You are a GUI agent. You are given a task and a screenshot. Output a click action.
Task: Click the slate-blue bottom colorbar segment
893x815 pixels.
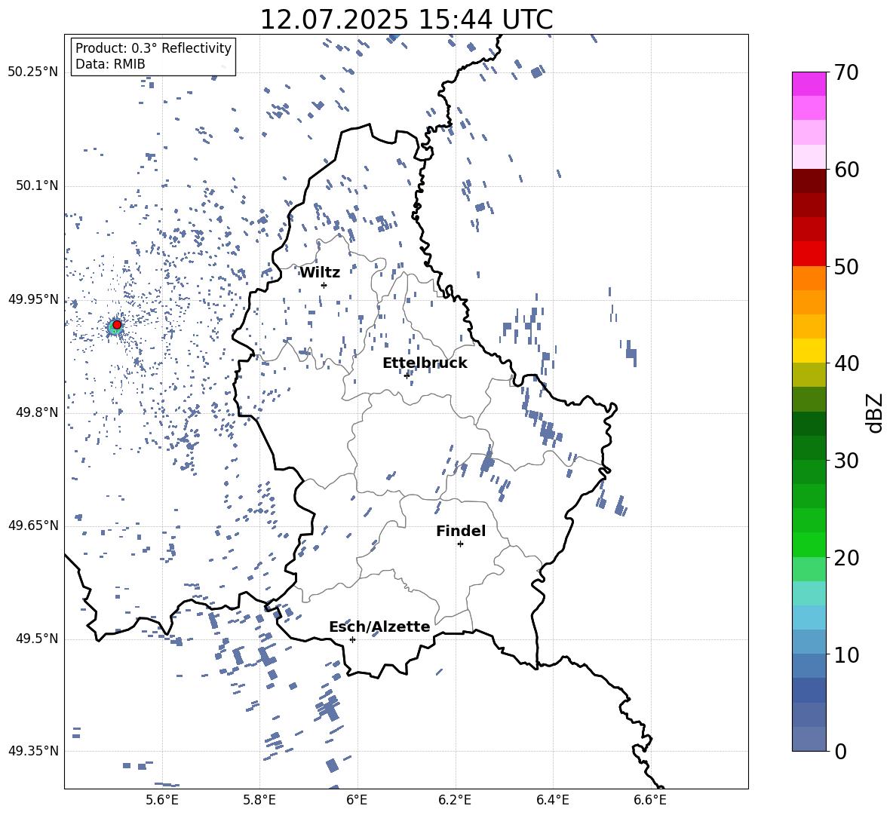tap(809, 739)
